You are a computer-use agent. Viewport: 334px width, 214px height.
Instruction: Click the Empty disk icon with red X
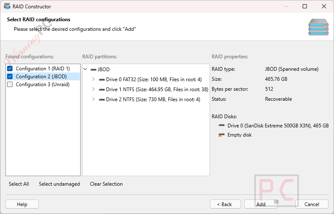(222, 135)
